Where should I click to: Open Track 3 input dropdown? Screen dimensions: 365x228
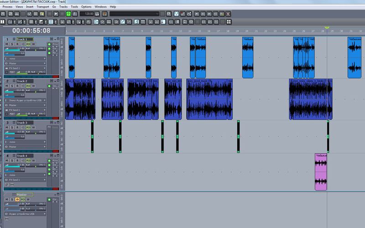[25, 142]
